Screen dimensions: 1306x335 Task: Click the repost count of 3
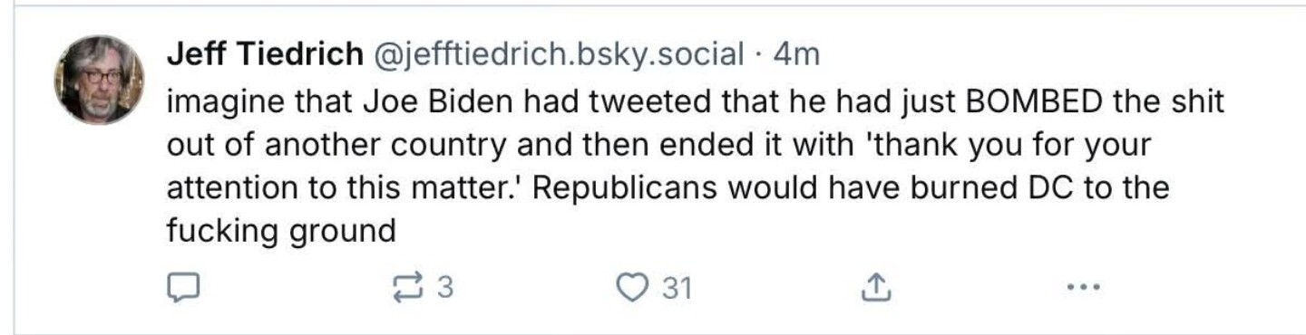[x=444, y=288]
